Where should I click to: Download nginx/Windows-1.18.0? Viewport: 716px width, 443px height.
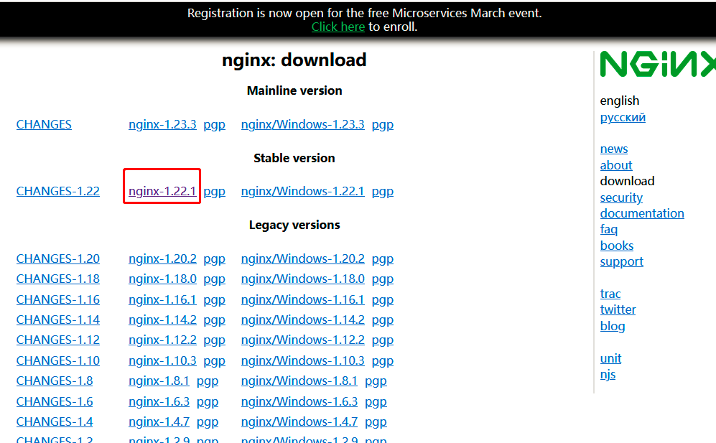[x=303, y=279]
